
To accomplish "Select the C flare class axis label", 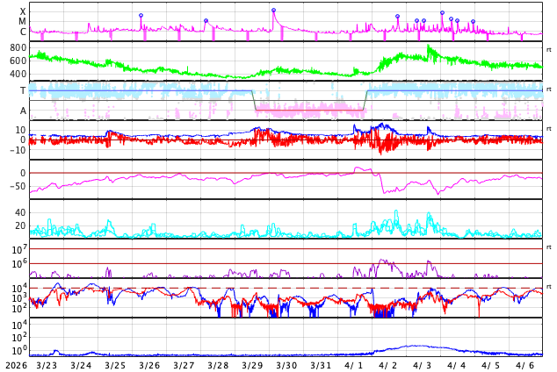I will 23,32.
